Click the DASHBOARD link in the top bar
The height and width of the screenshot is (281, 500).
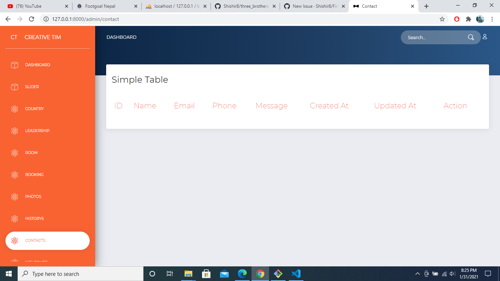click(121, 37)
